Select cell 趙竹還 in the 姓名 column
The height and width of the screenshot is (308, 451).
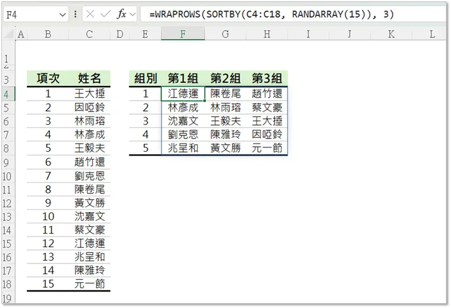pyautogui.click(x=90, y=162)
